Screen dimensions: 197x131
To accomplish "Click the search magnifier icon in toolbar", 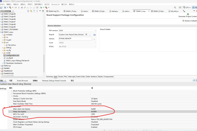I will point(175,7).
